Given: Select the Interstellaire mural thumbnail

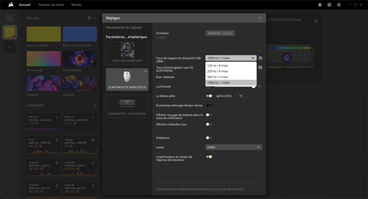Looking at the screenshot, I should point(80,59).
